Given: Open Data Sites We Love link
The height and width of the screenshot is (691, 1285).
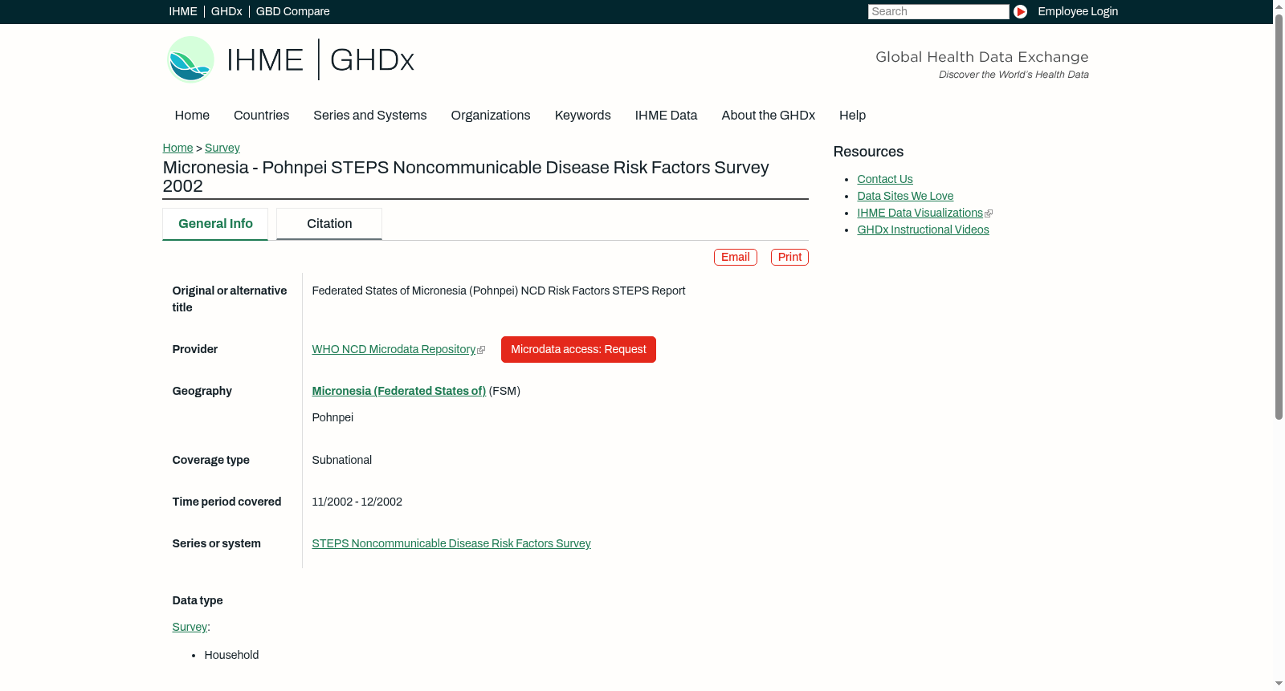Looking at the screenshot, I should [905, 196].
